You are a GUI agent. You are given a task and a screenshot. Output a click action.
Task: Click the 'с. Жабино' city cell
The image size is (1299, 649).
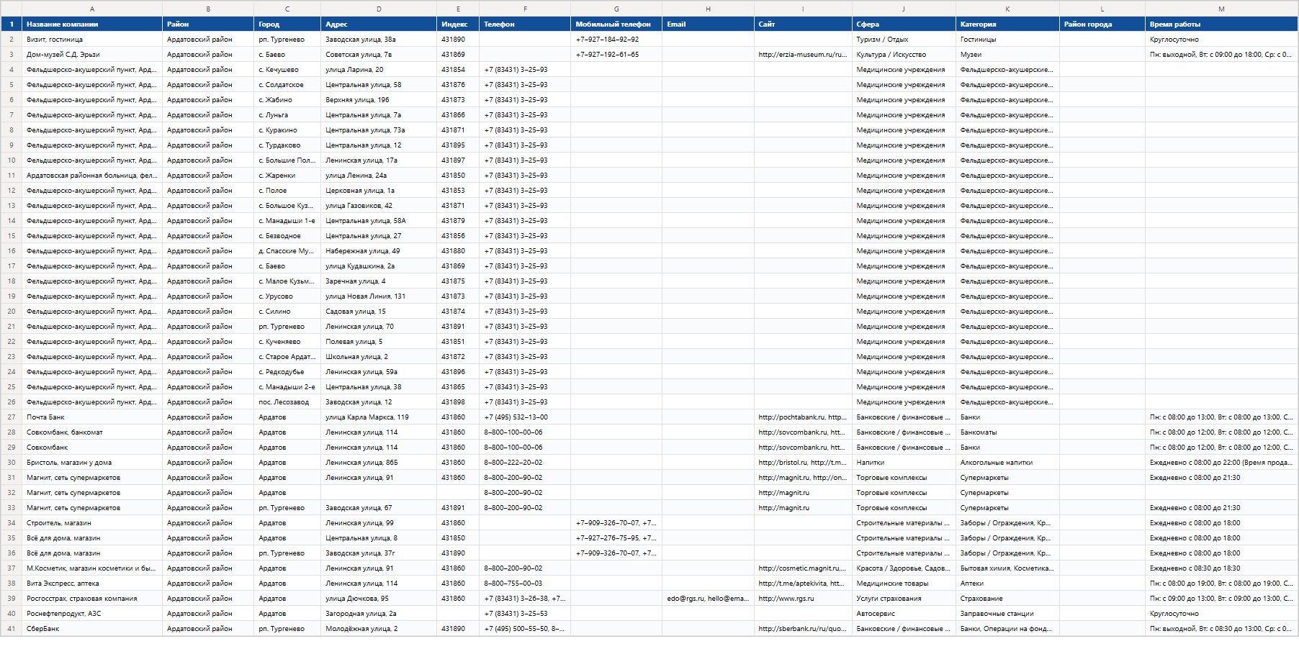(x=287, y=100)
